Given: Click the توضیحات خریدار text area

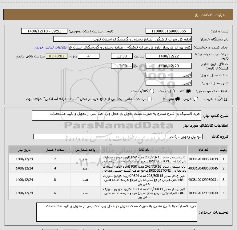Looking at the screenshot, I should (x=117, y=212).
